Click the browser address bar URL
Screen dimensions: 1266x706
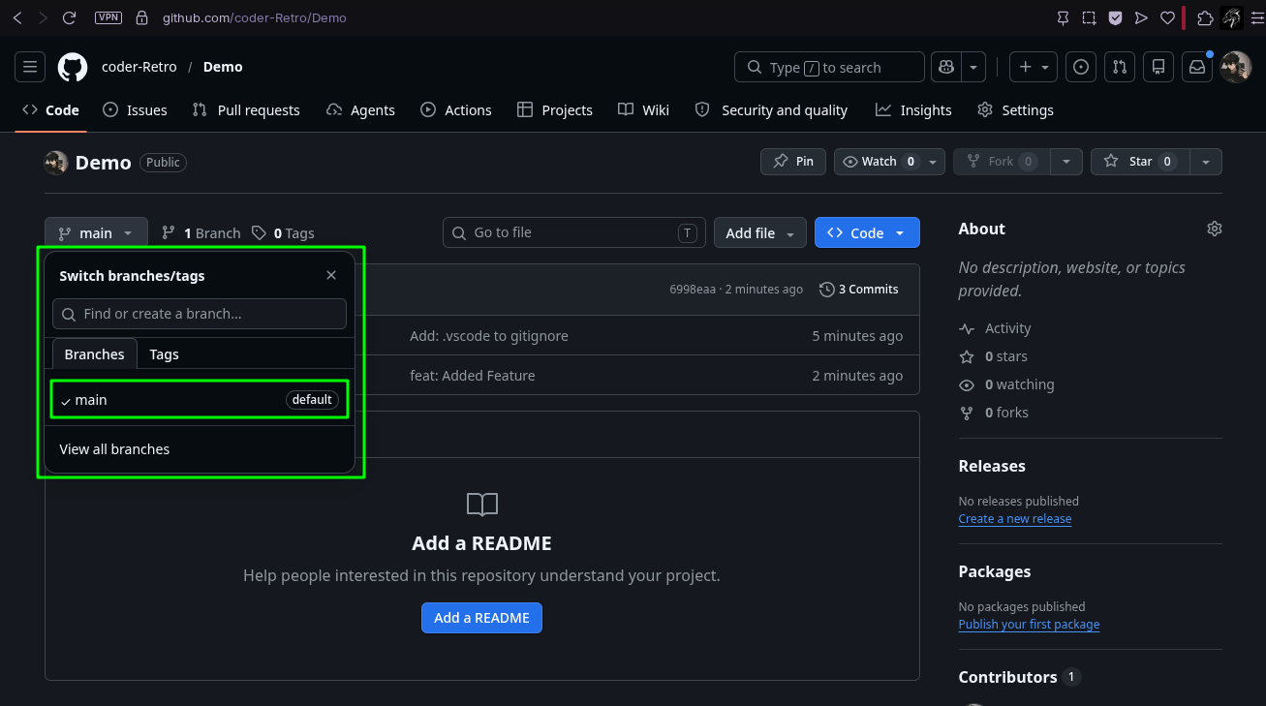(255, 17)
